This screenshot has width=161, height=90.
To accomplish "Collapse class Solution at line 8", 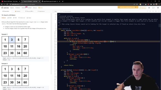I will [x=56, y=29].
